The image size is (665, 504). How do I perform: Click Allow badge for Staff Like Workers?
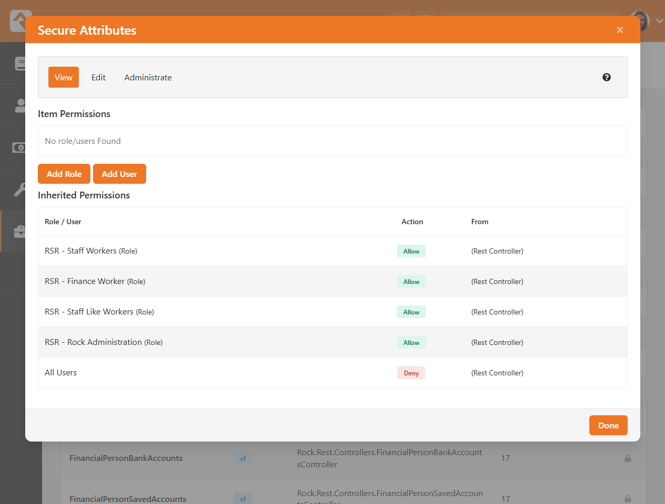coord(411,312)
